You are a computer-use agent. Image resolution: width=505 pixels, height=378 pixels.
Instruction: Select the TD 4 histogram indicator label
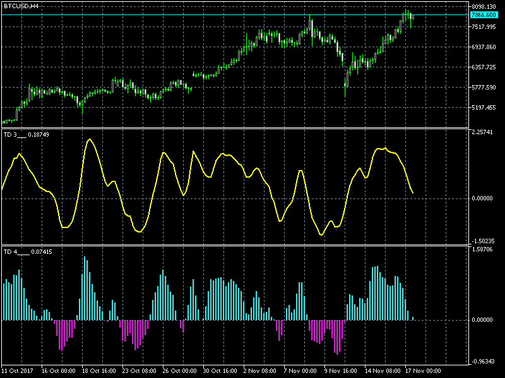pyautogui.click(x=28, y=251)
